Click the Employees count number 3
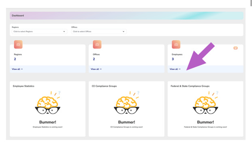This screenshot has width=252, height=145. point(173,59)
